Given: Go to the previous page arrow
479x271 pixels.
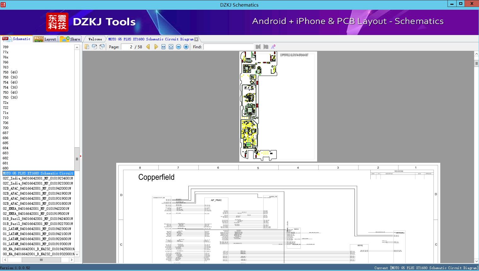Looking at the screenshot, I should (x=148, y=47).
